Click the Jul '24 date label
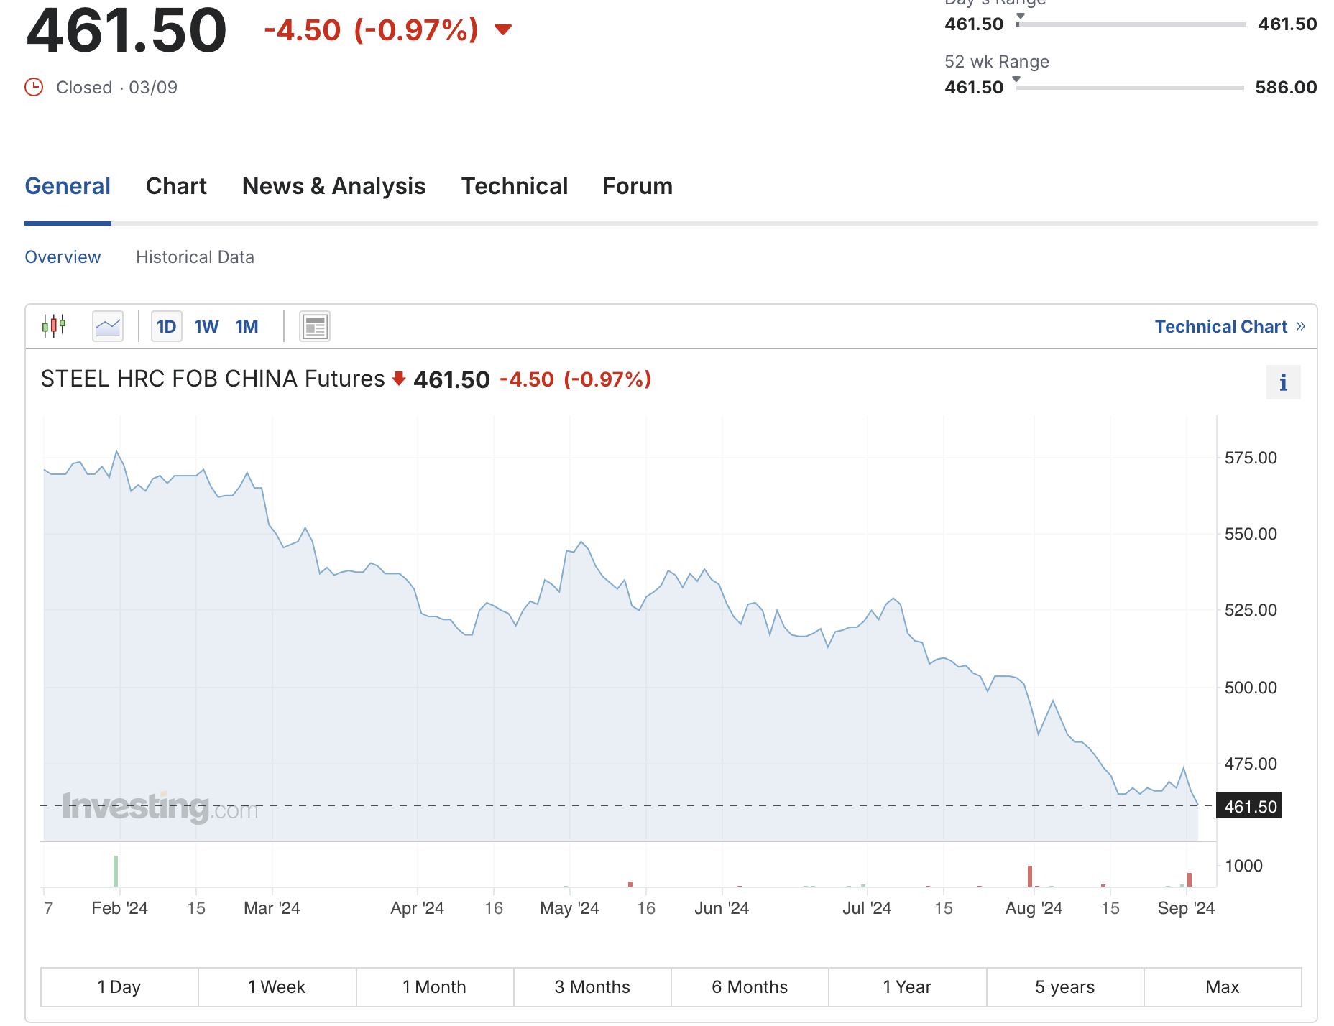 [x=867, y=908]
